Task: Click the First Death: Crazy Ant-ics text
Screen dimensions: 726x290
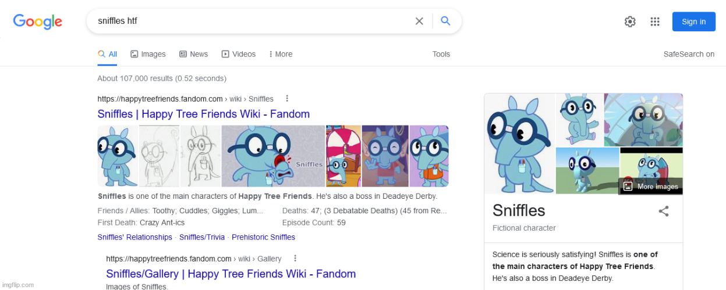Action: [x=141, y=223]
